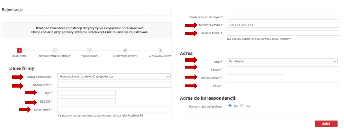Go to step 2 Reprezentanci i kontakt
The image size is (344, 131).
tap(55, 50)
